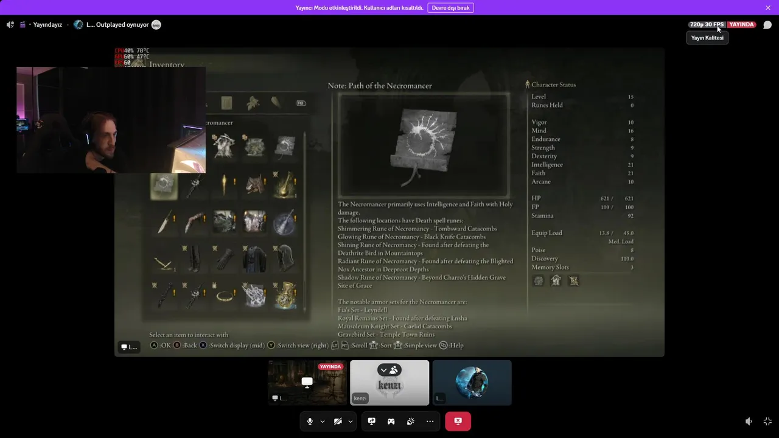Image resolution: width=779 pixels, height=438 pixels.
Task: Select the avatar participant tile on right
Action: pyautogui.click(x=472, y=383)
